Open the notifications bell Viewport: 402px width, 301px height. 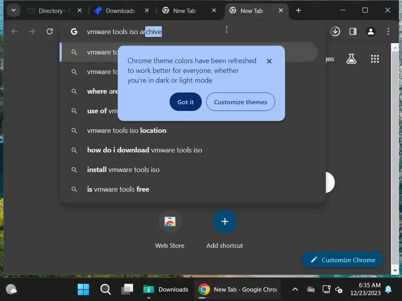pyautogui.click(x=388, y=290)
